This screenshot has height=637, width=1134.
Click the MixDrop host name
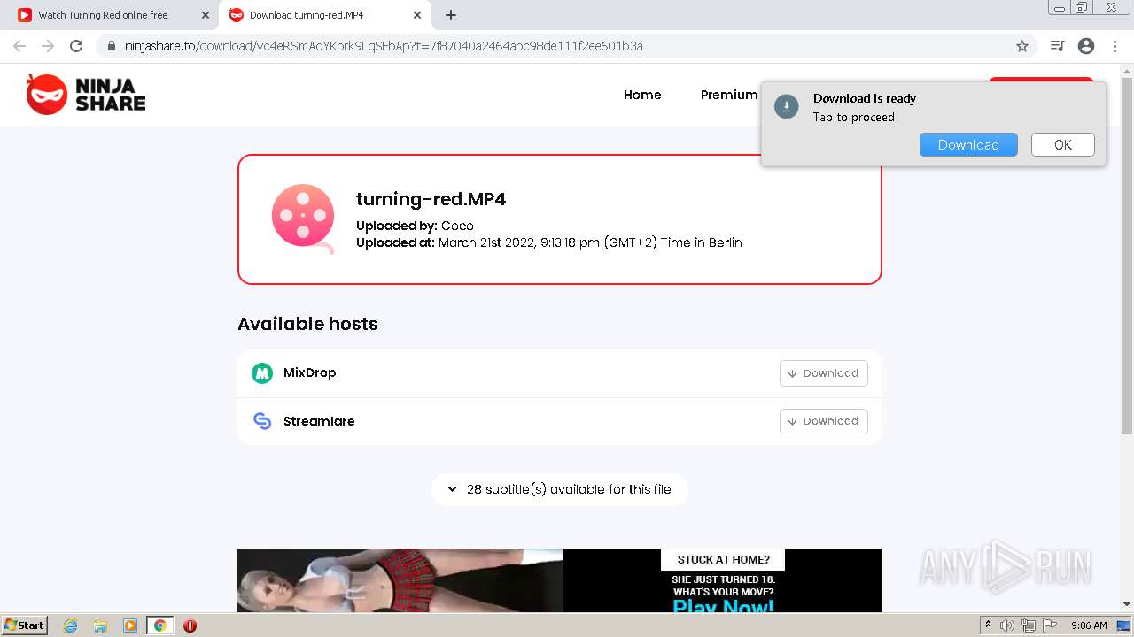(309, 373)
